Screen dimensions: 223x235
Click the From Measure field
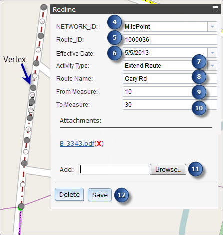170,91
